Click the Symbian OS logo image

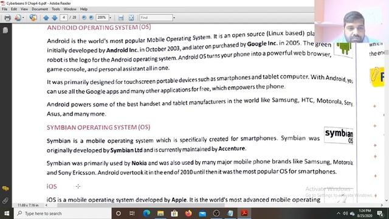click(339, 135)
